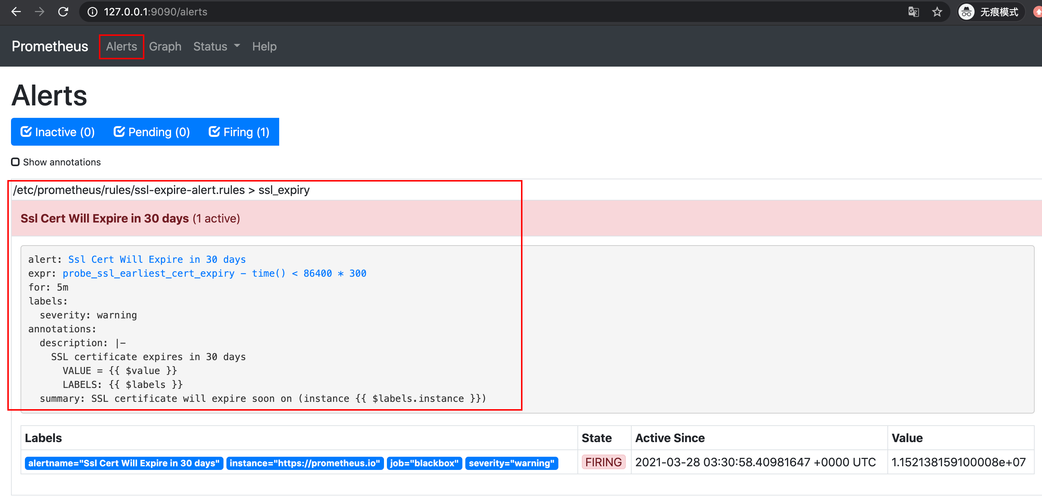Click the URL address bar field
Viewport: 1042px width, 497px height.
tap(485, 12)
